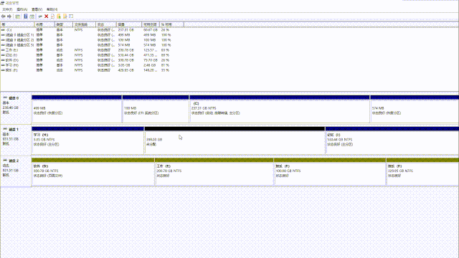This screenshot has width=459, height=258.
Task: Click the page icon right of the red X
Action: [52, 16]
